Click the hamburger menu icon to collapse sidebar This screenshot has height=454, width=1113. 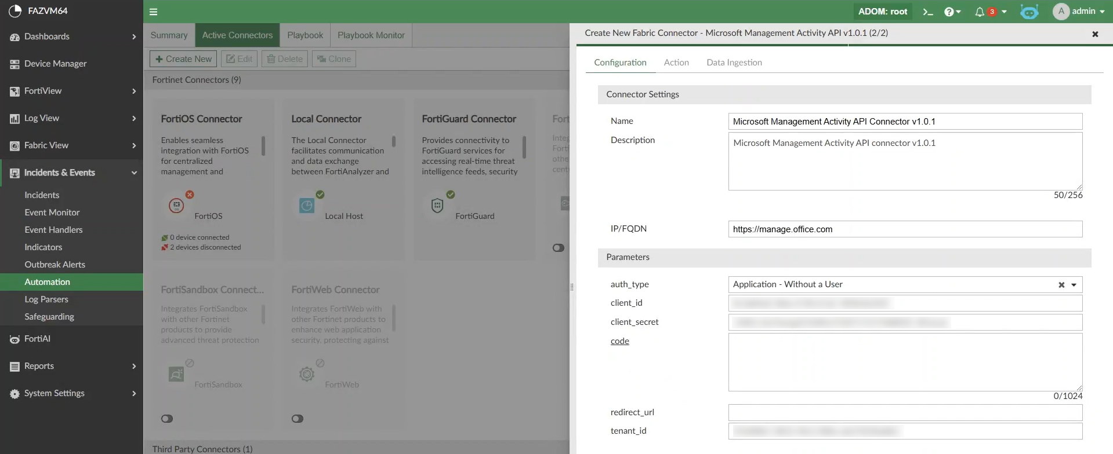click(153, 12)
